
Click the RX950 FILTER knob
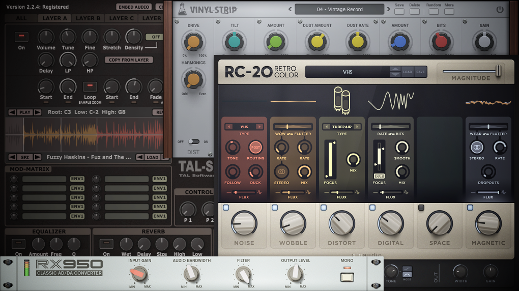click(244, 274)
